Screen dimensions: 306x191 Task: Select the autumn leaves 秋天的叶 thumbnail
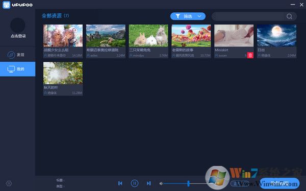coord(63,73)
